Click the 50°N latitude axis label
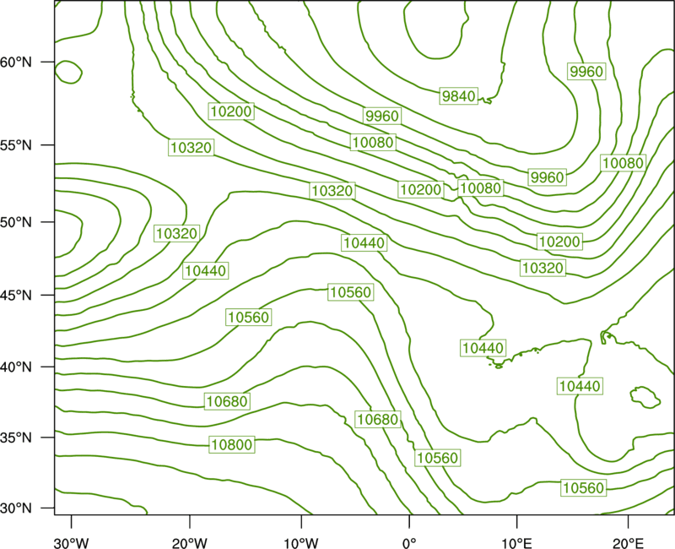Image resolution: width=675 pixels, height=549 pixels. pyautogui.click(x=16, y=222)
